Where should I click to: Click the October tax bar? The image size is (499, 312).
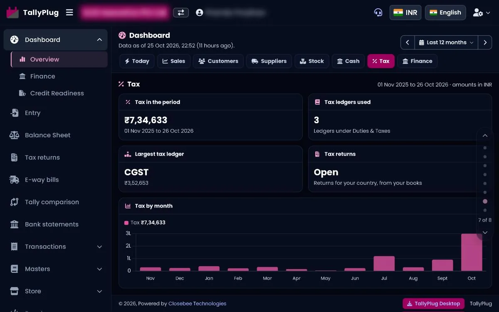pyautogui.click(x=472, y=252)
